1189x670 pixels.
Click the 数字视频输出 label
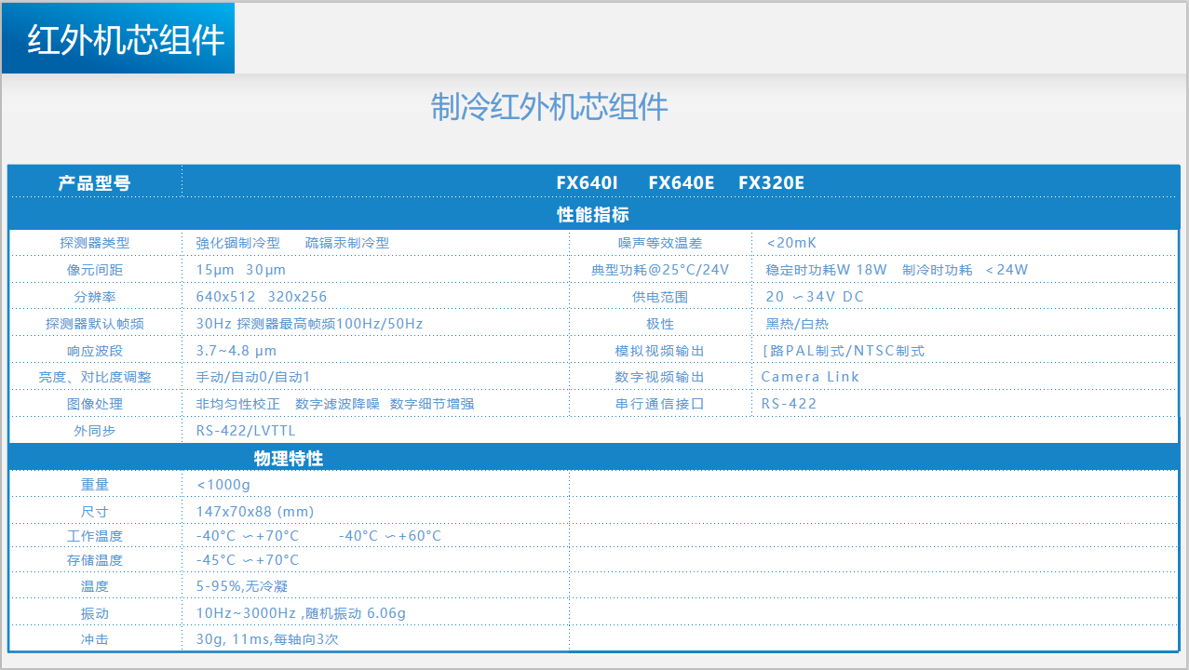(660, 377)
